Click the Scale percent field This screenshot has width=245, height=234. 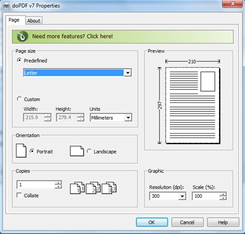click(x=206, y=196)
